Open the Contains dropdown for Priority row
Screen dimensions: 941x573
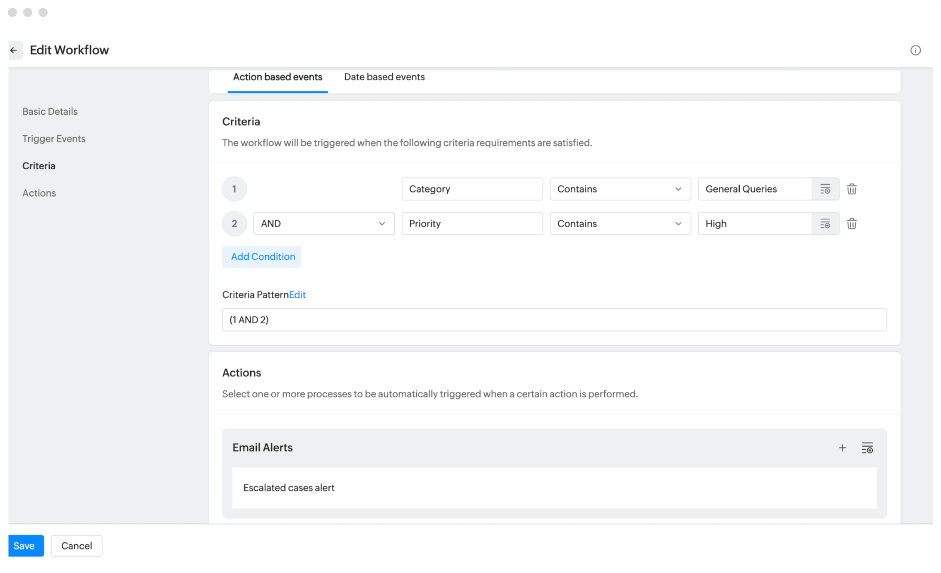point(620,224)
